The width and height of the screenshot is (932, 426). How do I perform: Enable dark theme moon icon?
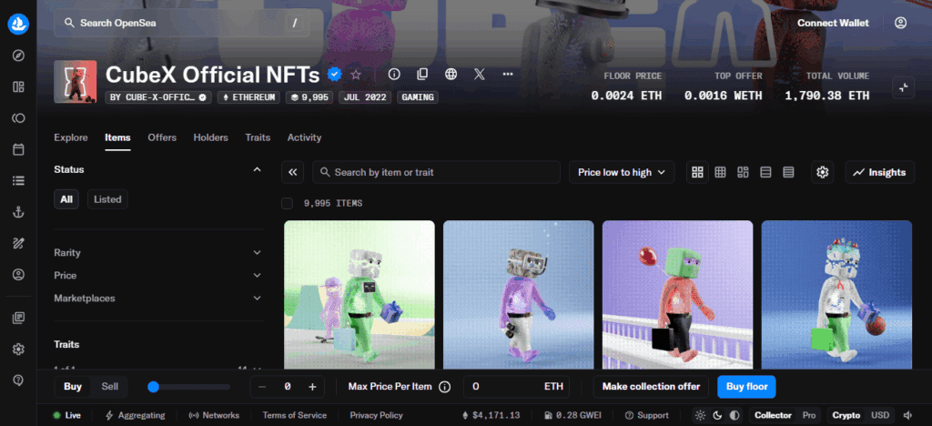pos(717,415)
